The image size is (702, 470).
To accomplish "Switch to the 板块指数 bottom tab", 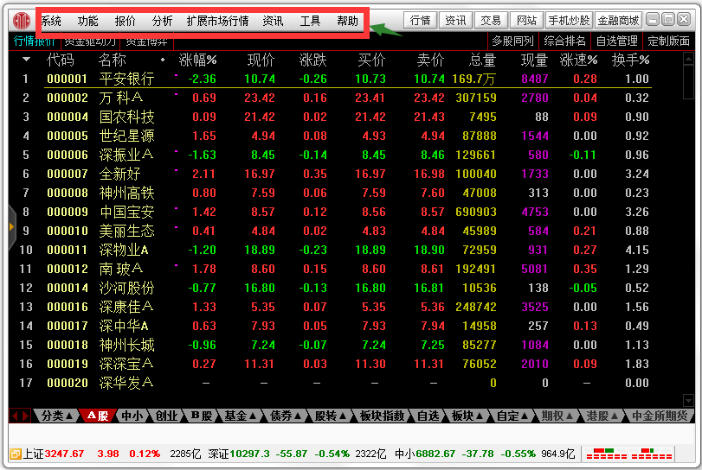I will pos(383,416).
